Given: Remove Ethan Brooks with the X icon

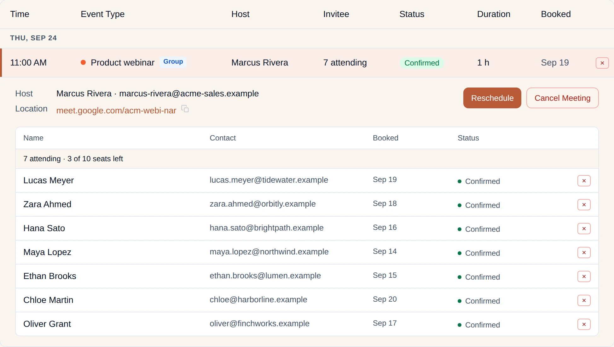Looking at the screenshot, I should click(584, 276).
